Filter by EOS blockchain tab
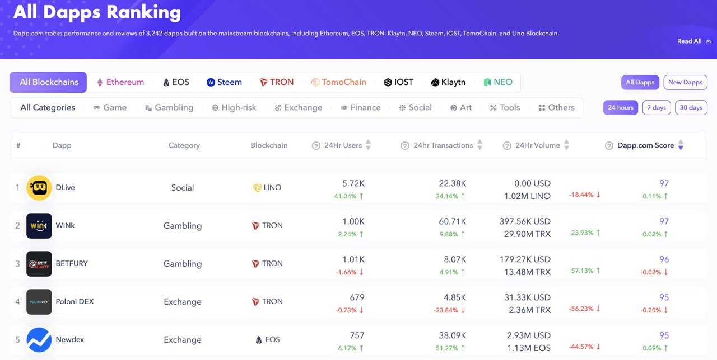Viewport: 717px width, 360px height. pyautogui.click(x=176, y=82)
